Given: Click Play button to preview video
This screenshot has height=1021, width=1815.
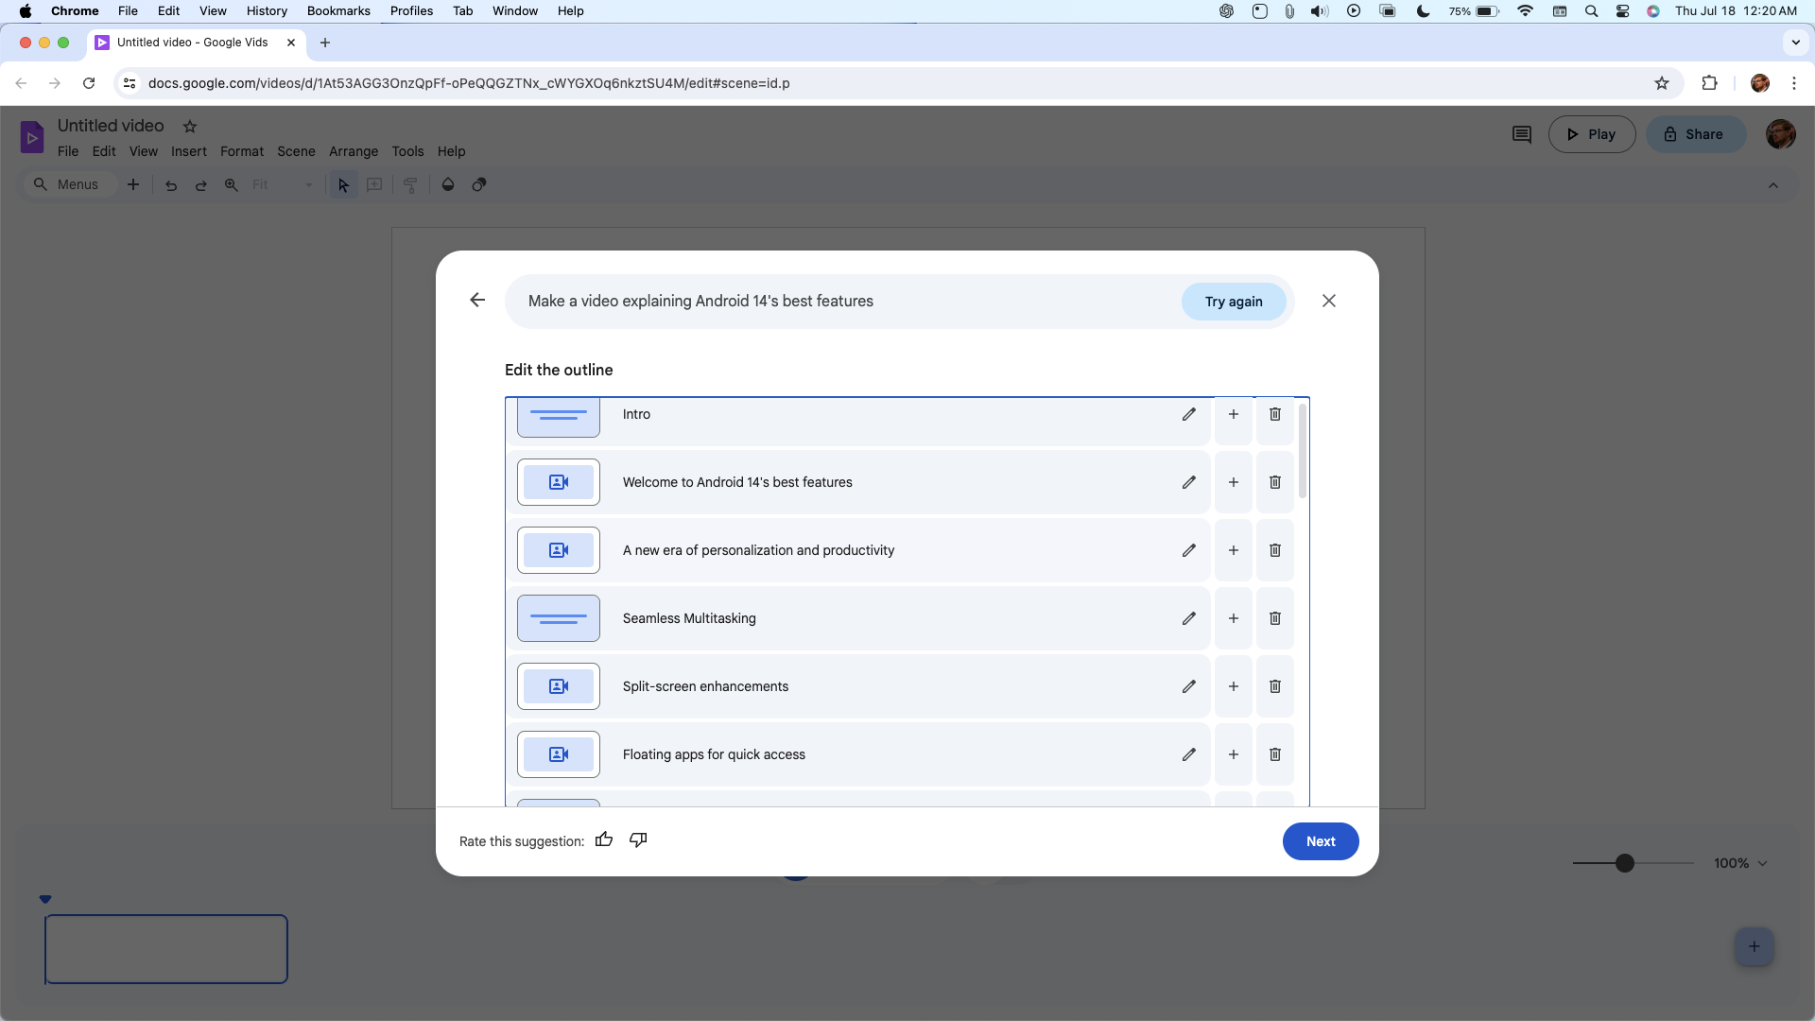Looking at the screenshot, I should (1593, 133).
